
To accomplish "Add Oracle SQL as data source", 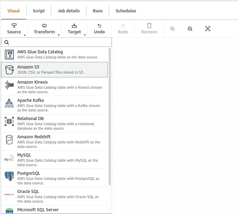I will pos(54,196).
